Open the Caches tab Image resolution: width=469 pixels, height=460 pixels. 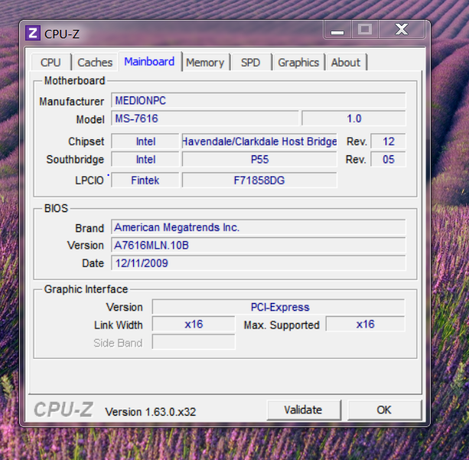click(x=95, y=62)
